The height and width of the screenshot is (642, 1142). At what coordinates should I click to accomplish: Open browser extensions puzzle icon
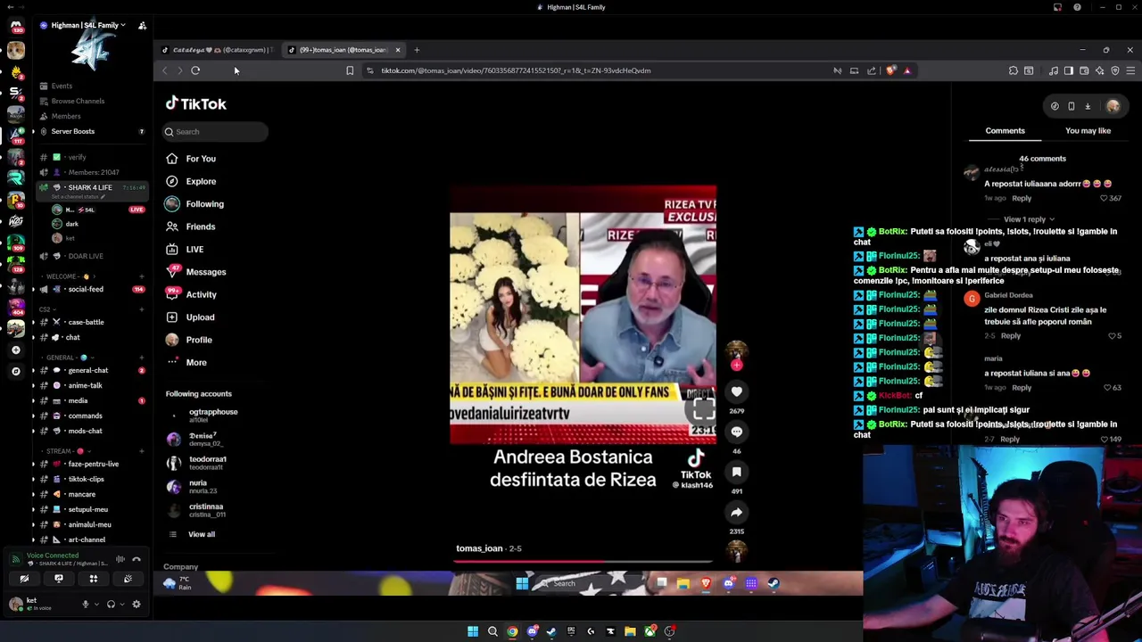[x=1013, y=70]
